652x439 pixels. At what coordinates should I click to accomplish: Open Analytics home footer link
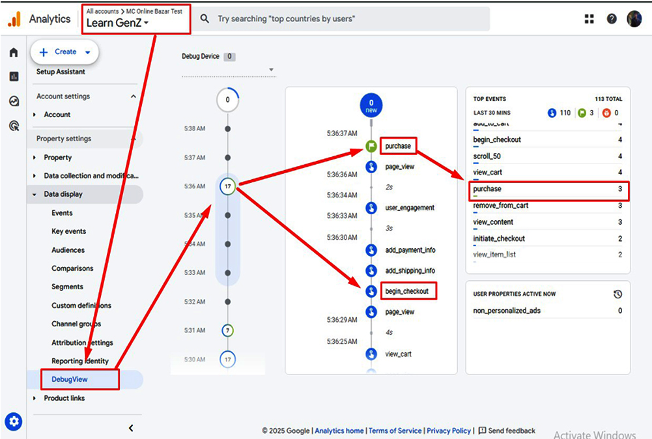click(339, 431)
